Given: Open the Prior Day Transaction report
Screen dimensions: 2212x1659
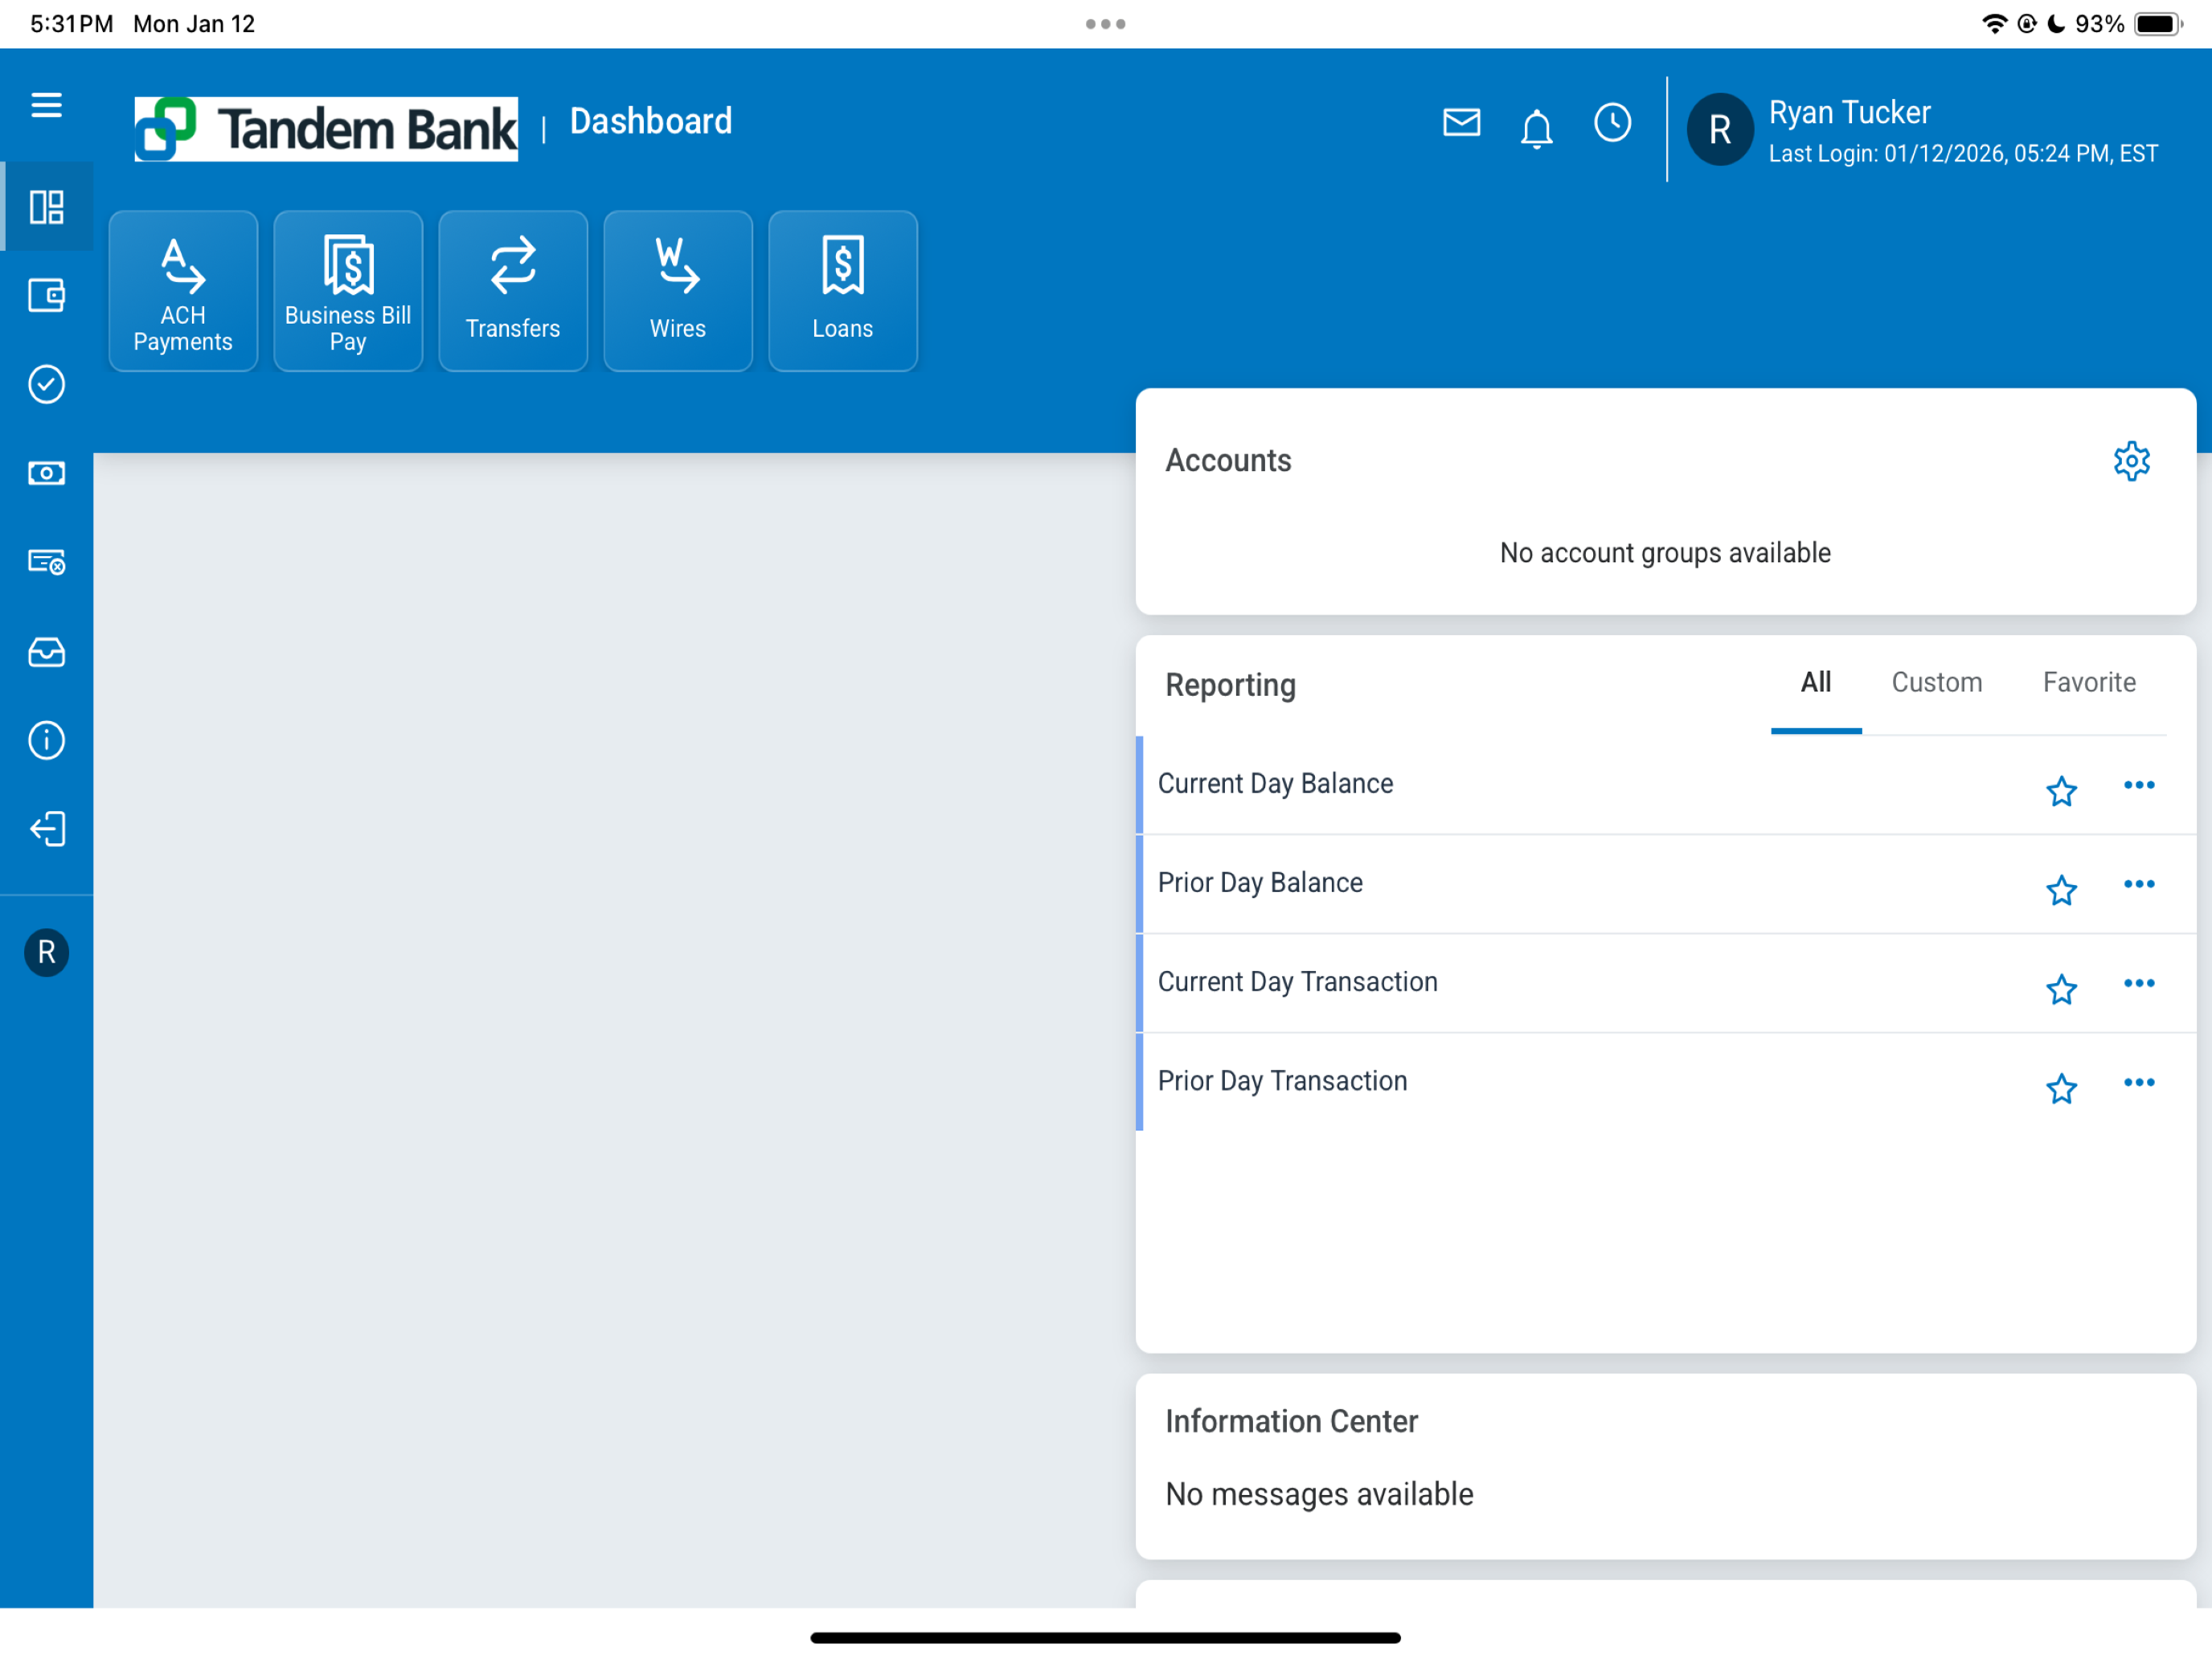Looking at the screenshot, I should [1282, 1081].
